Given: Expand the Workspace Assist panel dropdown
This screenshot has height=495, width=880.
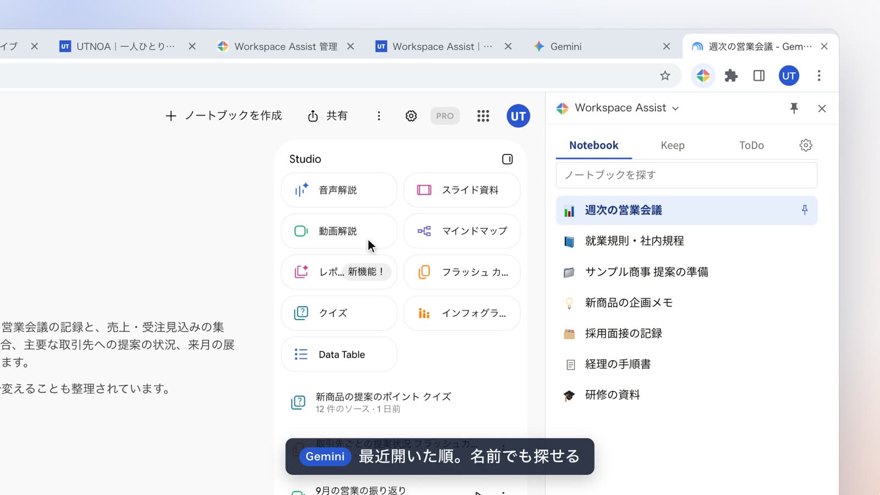Looking at the screenshot, I should click(675, 108).
